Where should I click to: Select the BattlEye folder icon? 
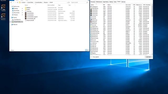pyautogui.click(x=26, y=8)
